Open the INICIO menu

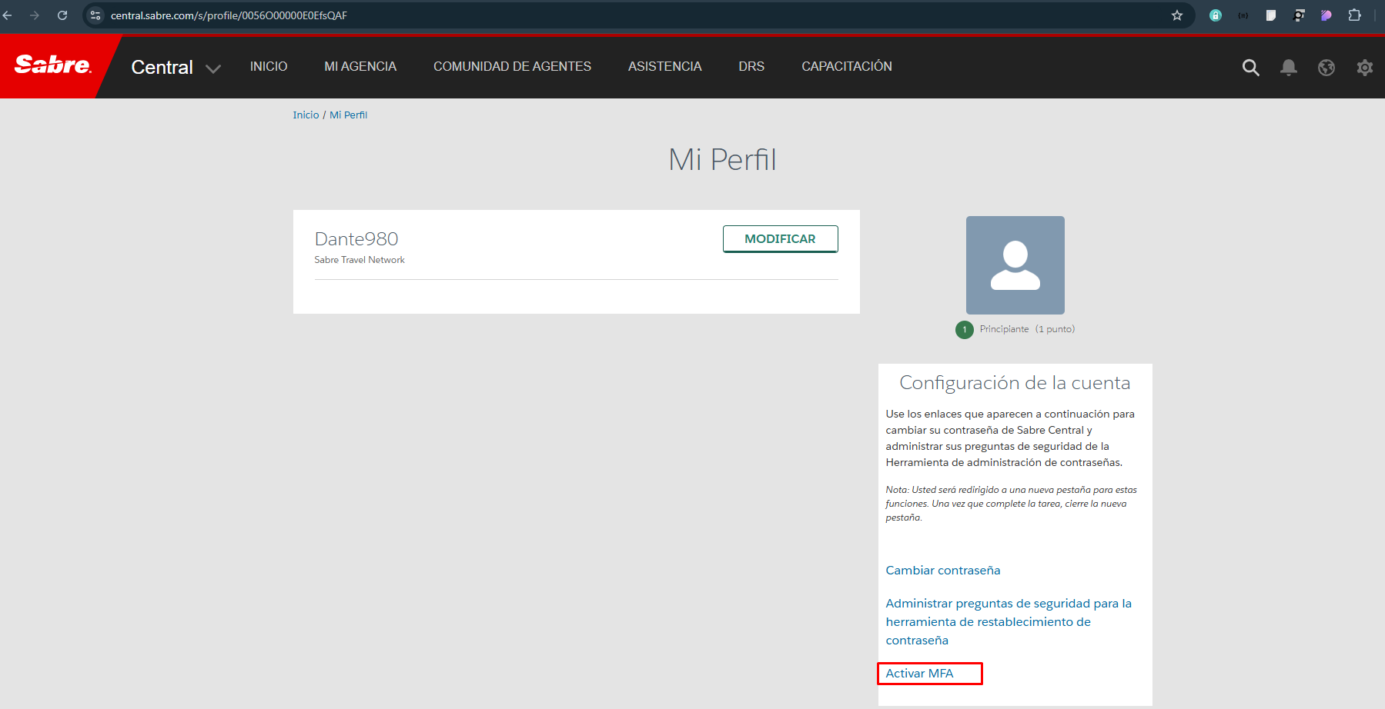(268, 67)
